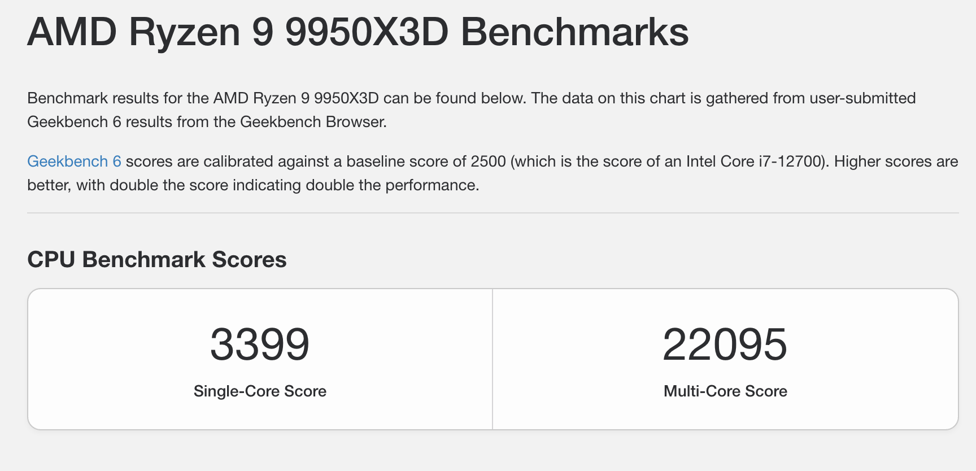Click the vertical divider between score cards
The height and width of the screenshot is (471, 976).
(493, 359)
